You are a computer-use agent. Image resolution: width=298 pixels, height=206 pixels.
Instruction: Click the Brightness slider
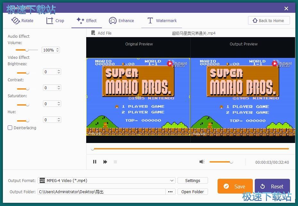click(23, 73)
